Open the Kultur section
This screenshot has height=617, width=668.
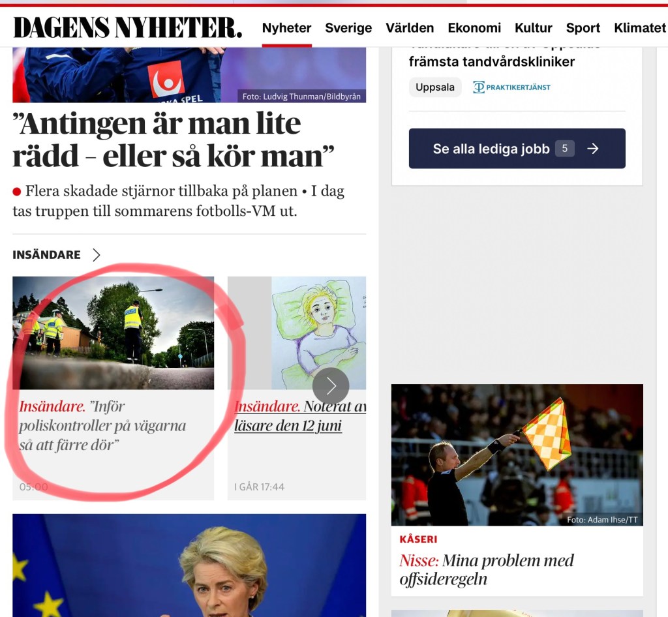point(534,28)
